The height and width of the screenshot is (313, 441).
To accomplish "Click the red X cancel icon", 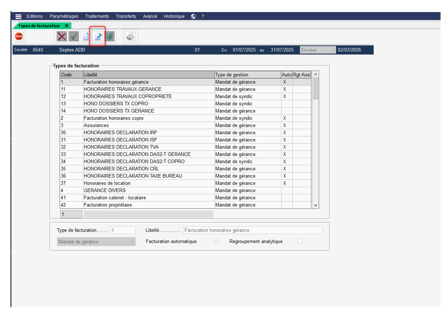I will (61, 36).
